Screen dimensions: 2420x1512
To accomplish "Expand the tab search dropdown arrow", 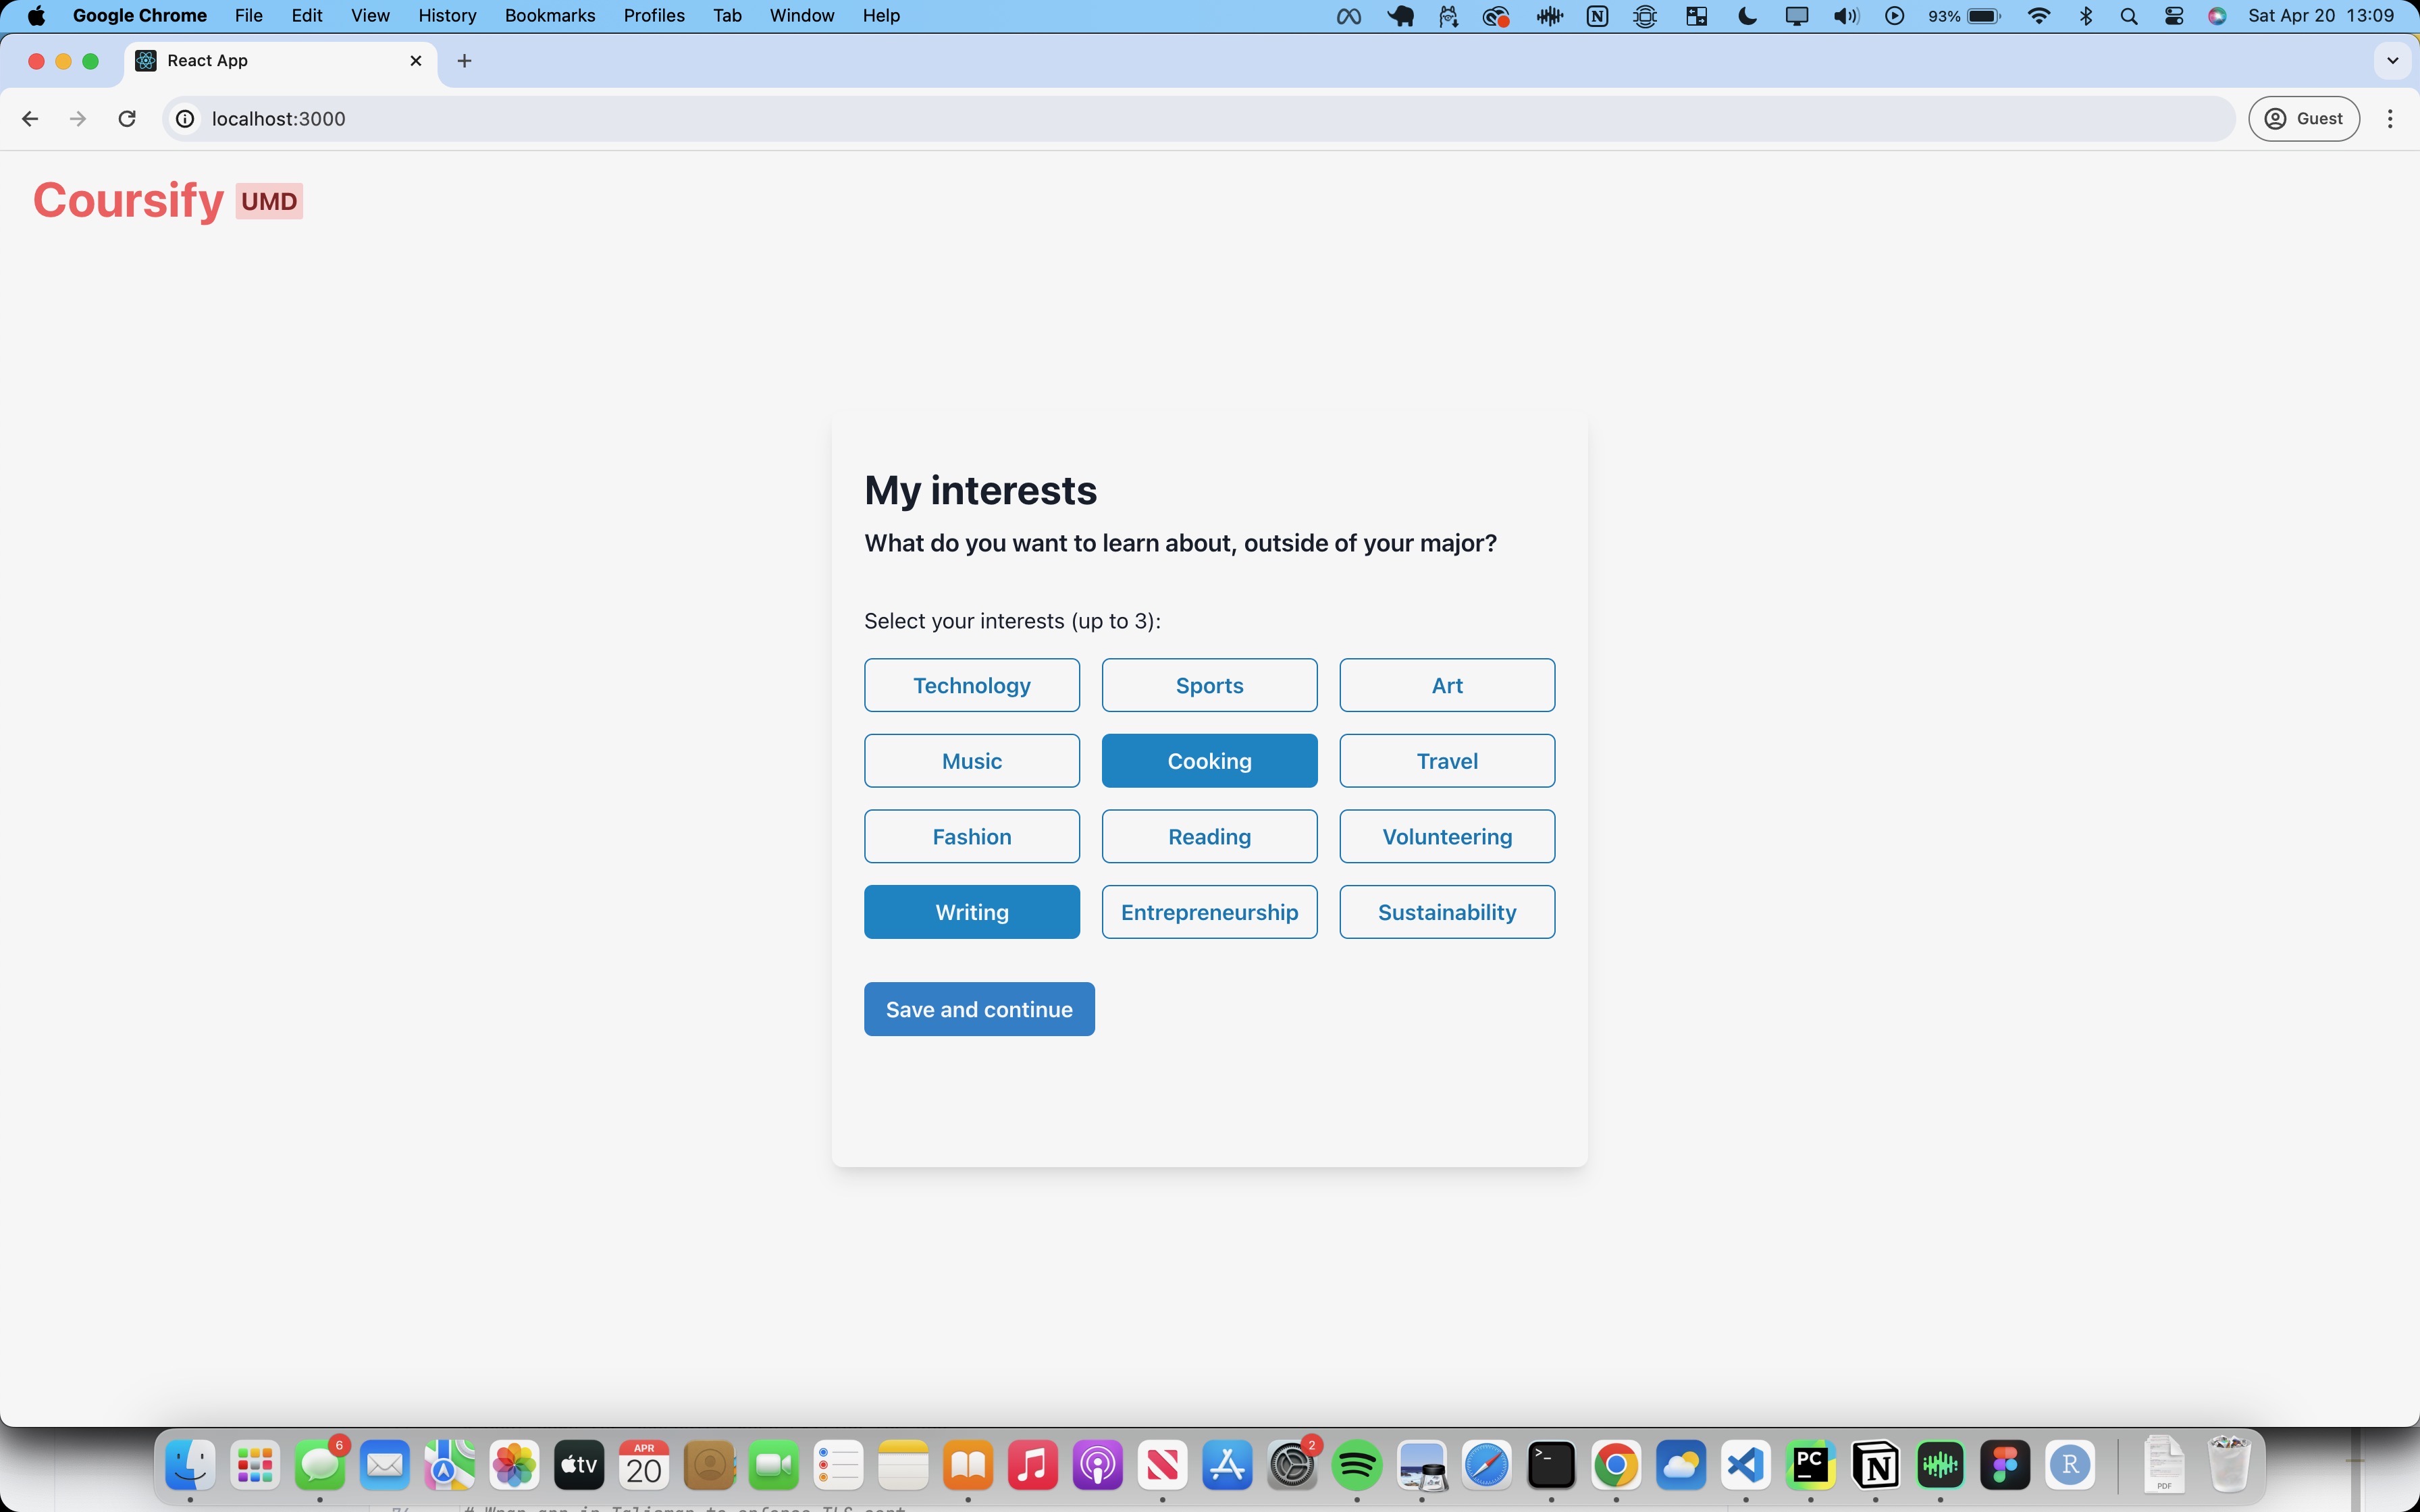I will [2392, 61].
